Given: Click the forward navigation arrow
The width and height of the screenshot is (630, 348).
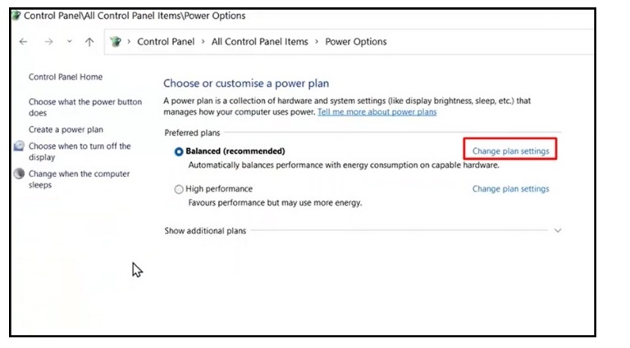Looking at the screenshot, I should tap(48, 42).
